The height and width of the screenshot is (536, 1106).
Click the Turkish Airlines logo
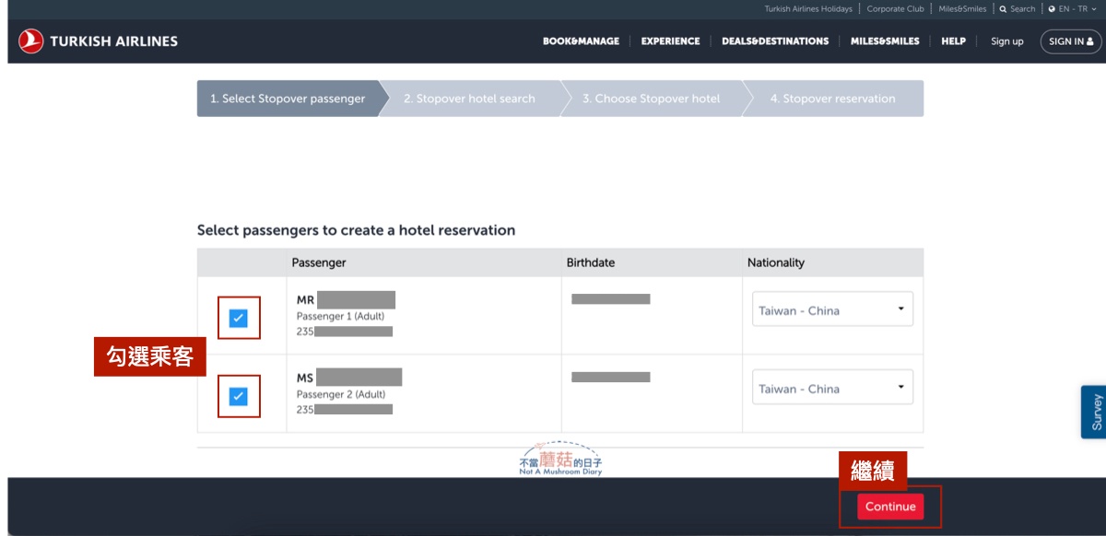[98, 41]
